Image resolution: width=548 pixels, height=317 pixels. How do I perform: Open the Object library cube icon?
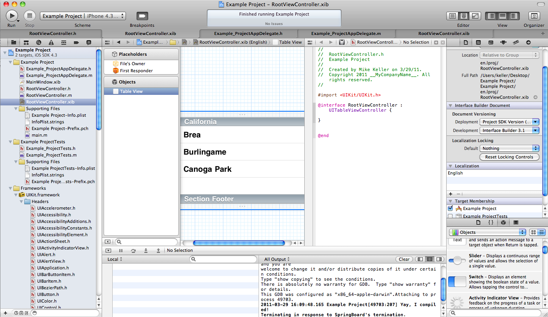coord(503,223)
